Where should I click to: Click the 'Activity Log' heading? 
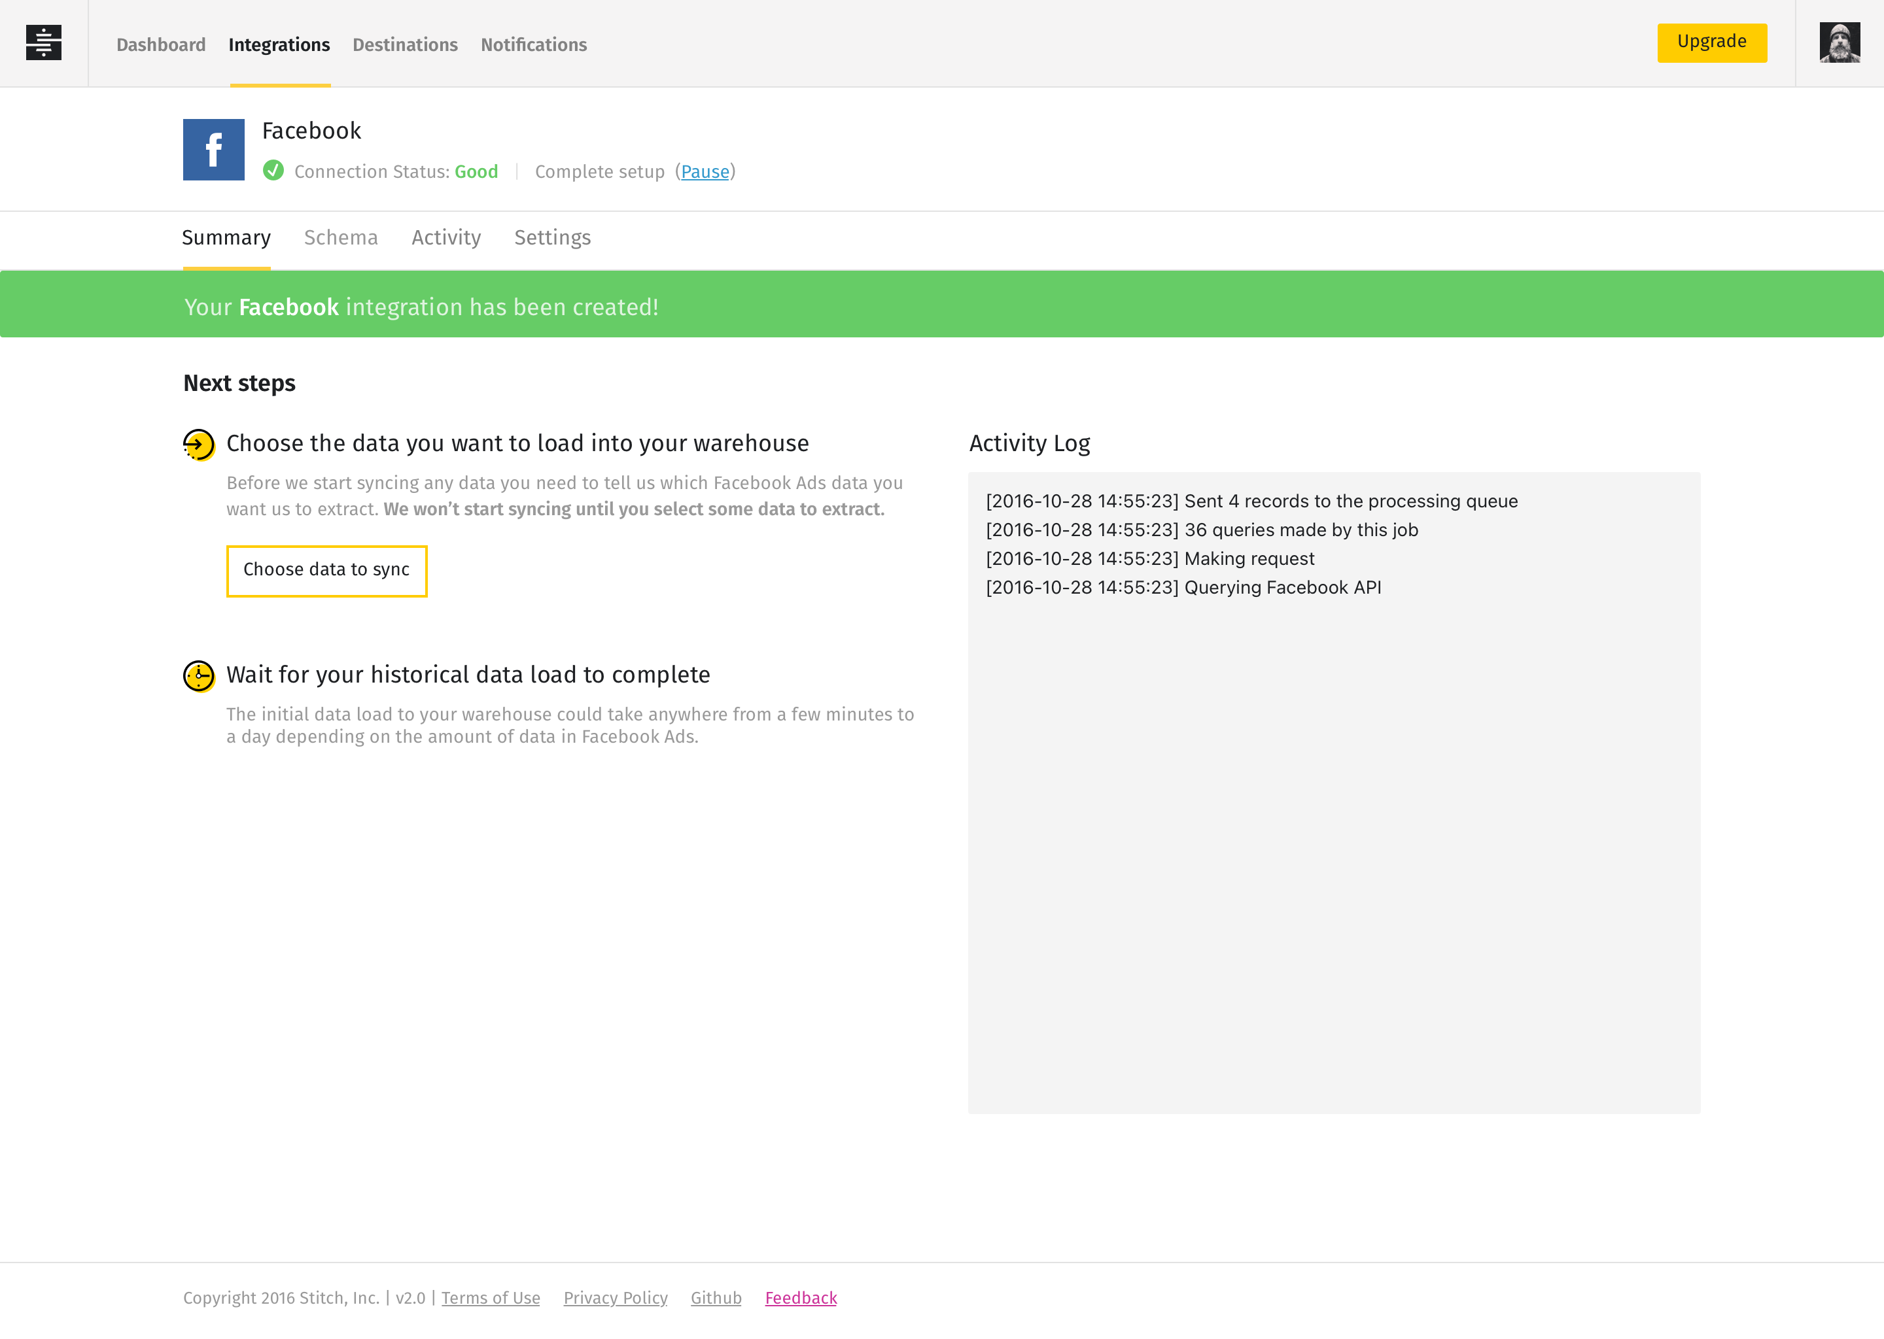(x=1030, y=443)
